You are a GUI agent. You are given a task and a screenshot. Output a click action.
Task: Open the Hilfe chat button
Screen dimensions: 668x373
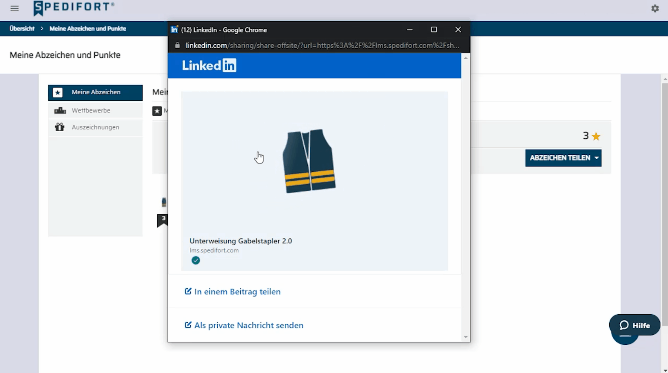(x=635, y=325)
